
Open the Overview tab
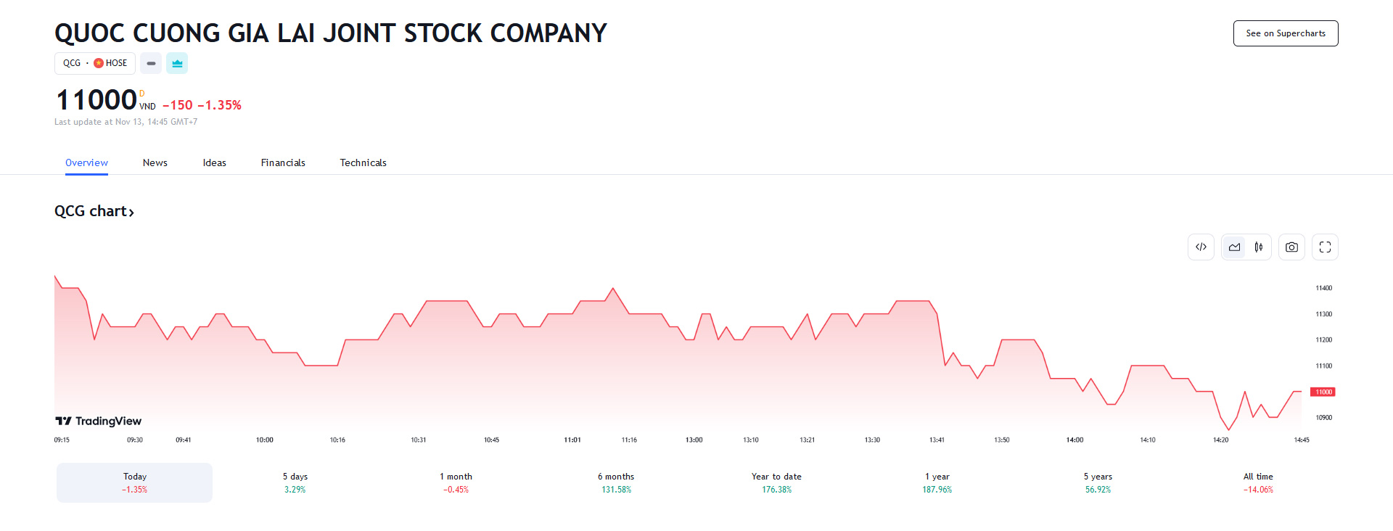pyautogui.click(x=86, y=162)
